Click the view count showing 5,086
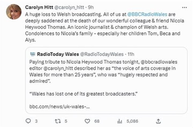Screen dimensions: 193x128 click(x=132, y=121)
